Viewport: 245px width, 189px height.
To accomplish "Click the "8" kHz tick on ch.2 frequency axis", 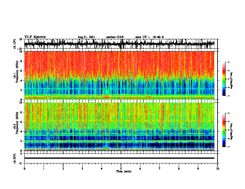I will tap(21, 112).
